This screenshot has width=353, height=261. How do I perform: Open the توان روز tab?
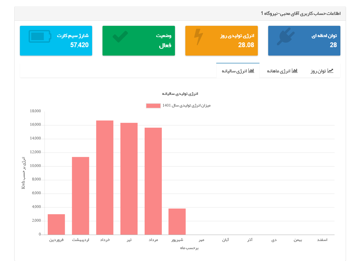click(x=322, y=71)
